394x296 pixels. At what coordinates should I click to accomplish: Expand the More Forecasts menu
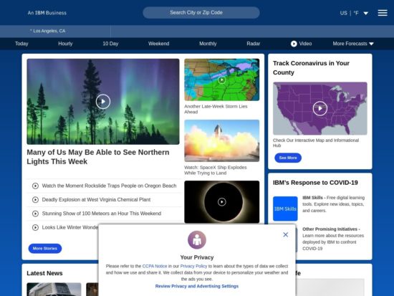click(353, 44)
